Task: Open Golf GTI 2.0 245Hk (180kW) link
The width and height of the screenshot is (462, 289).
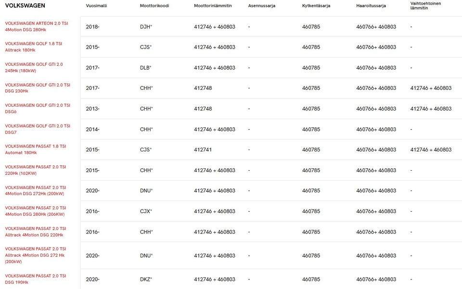Action: (34, 67)
